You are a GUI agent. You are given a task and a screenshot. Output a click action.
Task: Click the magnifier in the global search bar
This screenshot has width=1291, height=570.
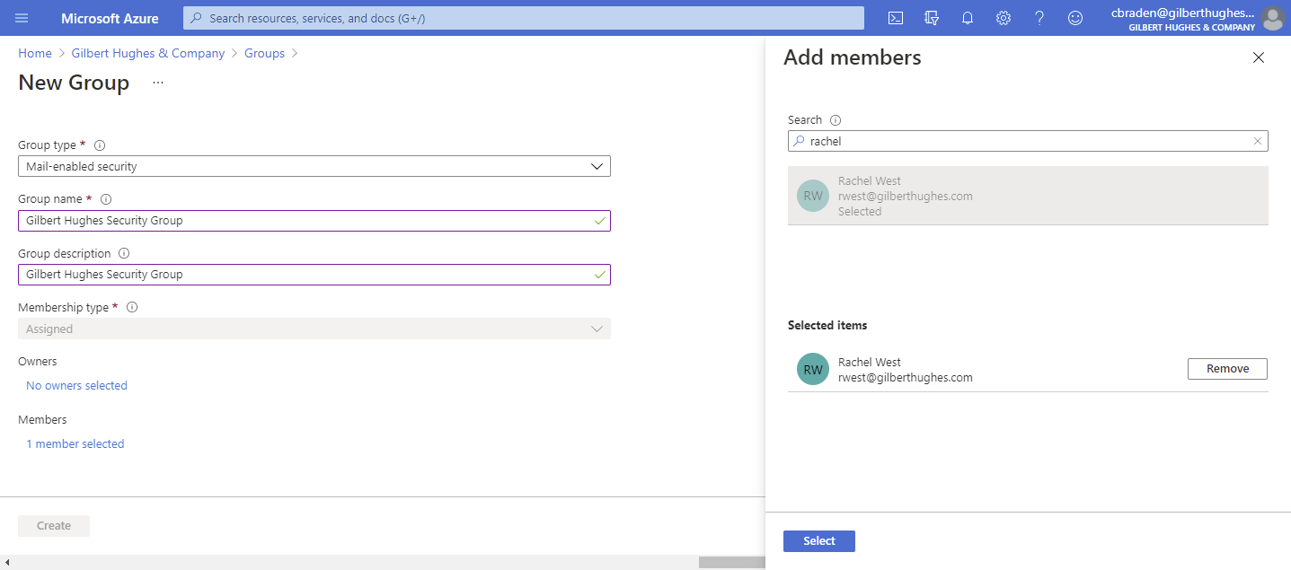(x=197, y=18)
